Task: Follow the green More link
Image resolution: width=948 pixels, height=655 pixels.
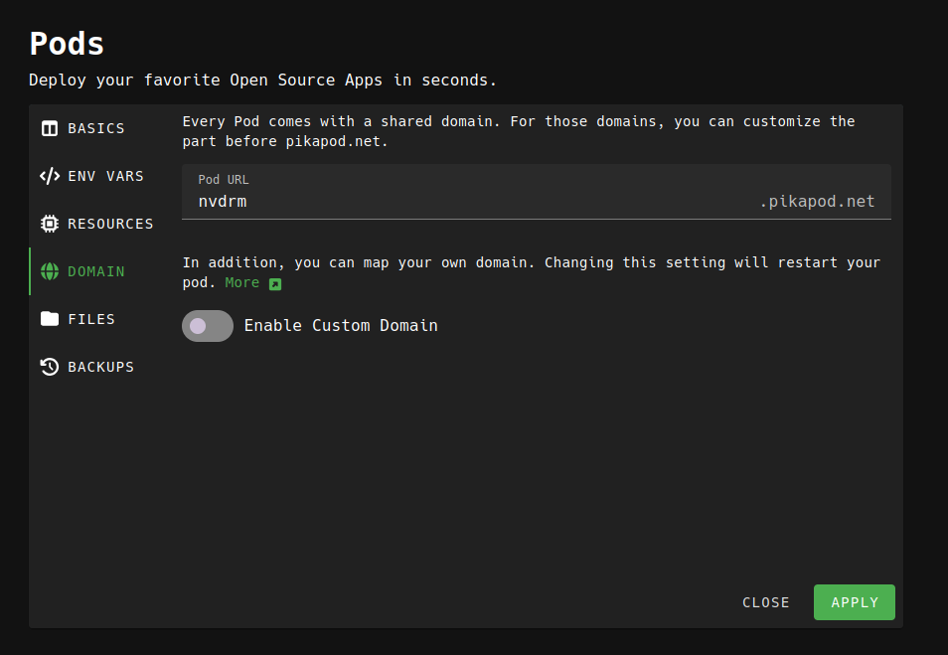Action: point(241,283)
